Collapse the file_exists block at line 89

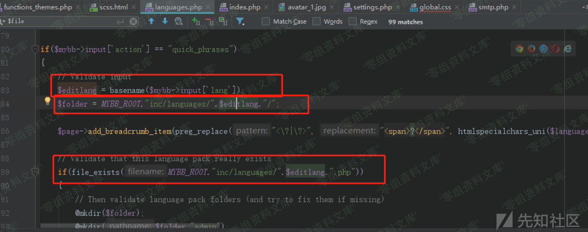coord(34,172)
